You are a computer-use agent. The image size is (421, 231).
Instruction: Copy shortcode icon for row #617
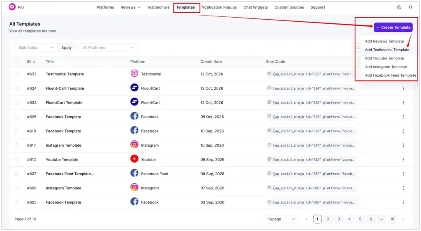pos(269,145)
